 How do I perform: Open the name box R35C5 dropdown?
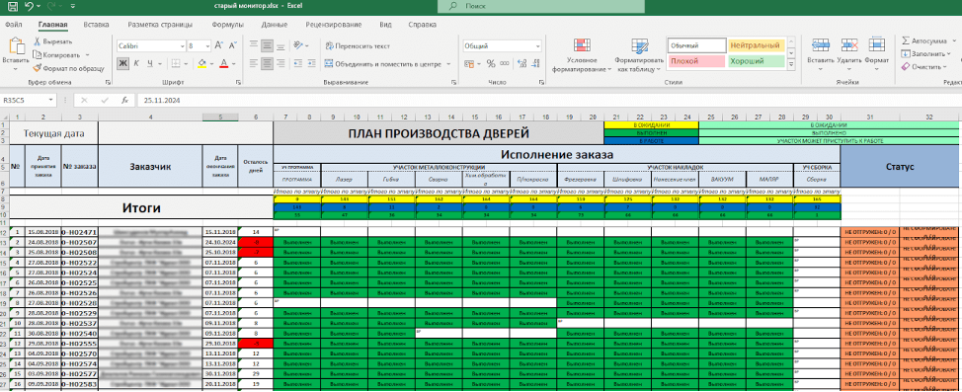click(52, 100)
